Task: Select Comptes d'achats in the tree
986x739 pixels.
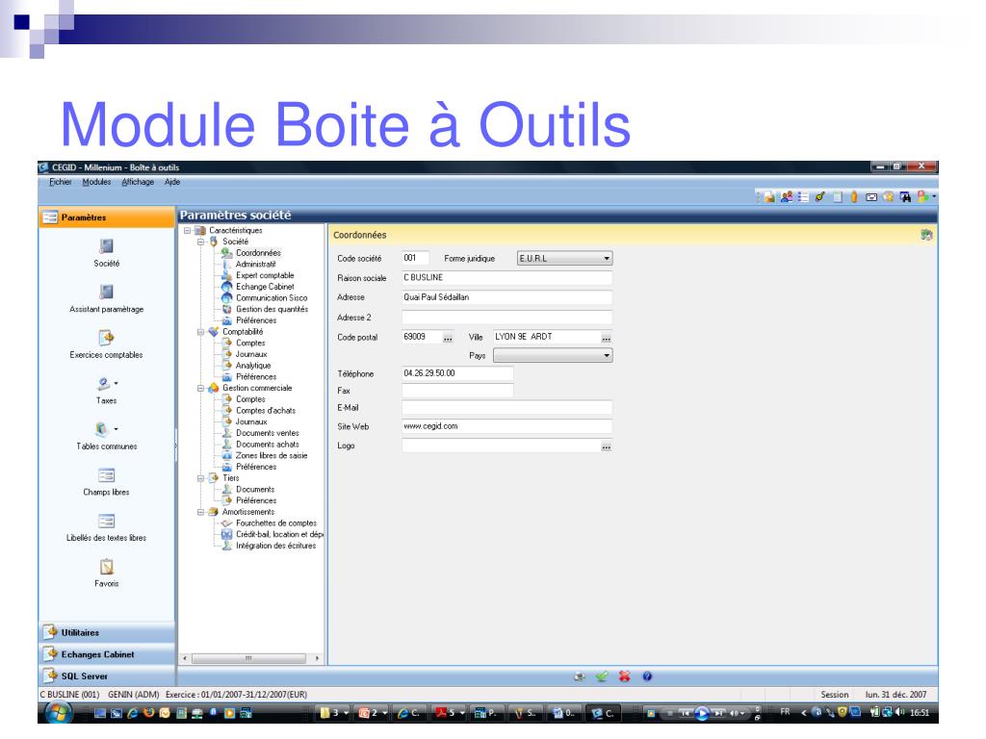Action: 266,411
